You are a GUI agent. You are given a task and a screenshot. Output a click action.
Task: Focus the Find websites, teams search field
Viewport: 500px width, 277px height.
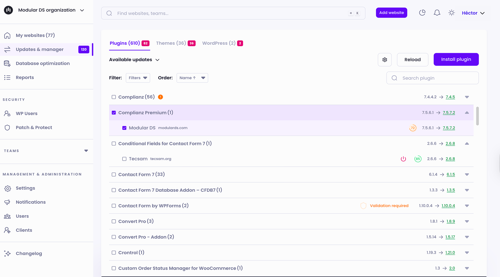[x=233, y=13]
